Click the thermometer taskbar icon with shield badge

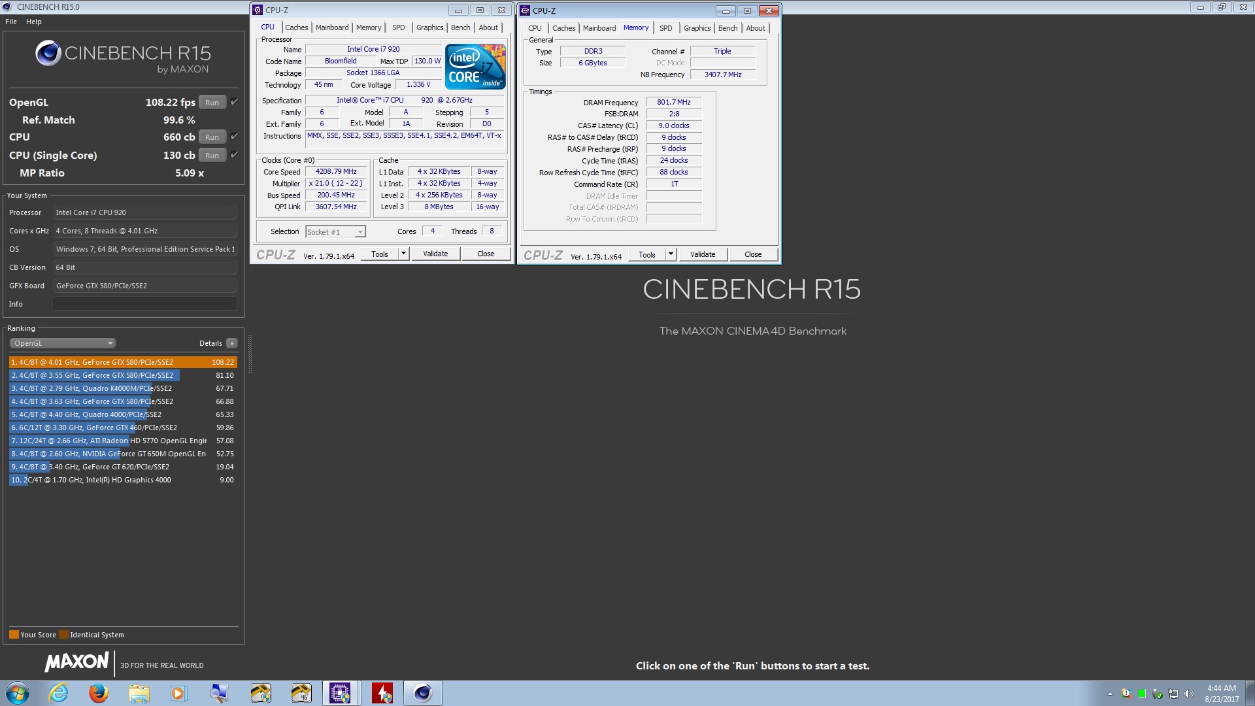[261, 693]
